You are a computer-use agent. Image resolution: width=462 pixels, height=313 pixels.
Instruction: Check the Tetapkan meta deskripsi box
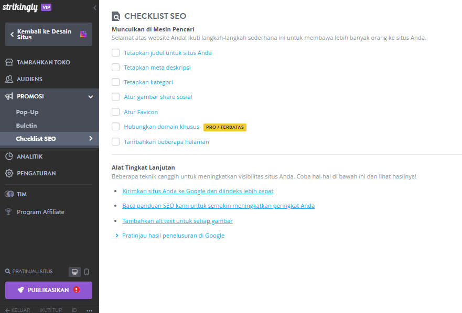coord(115,68)
